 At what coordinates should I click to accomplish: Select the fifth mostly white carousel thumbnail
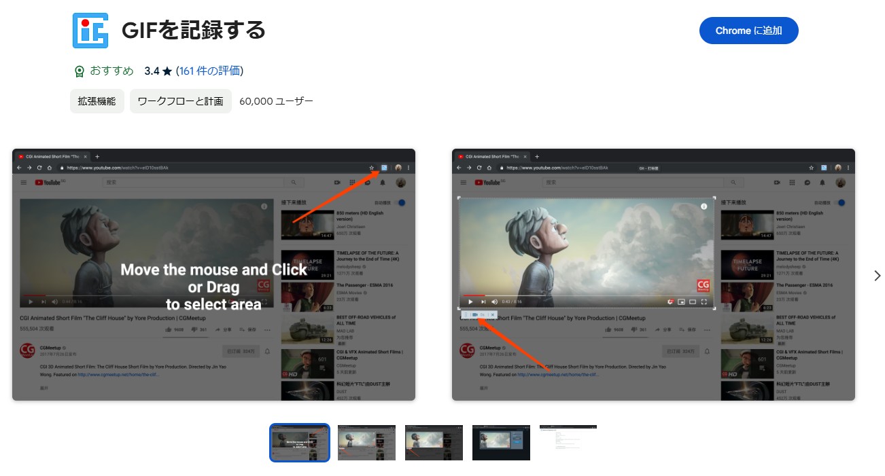tap(568, 443)
